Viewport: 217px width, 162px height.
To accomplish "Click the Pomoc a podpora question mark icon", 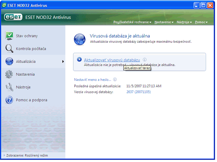I will tap(9, 100).
